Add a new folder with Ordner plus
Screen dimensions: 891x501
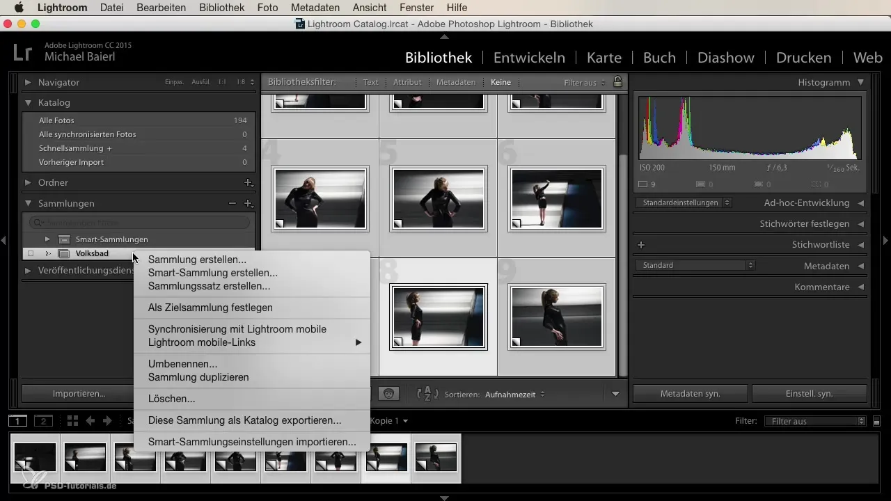[x=248, y=183]
